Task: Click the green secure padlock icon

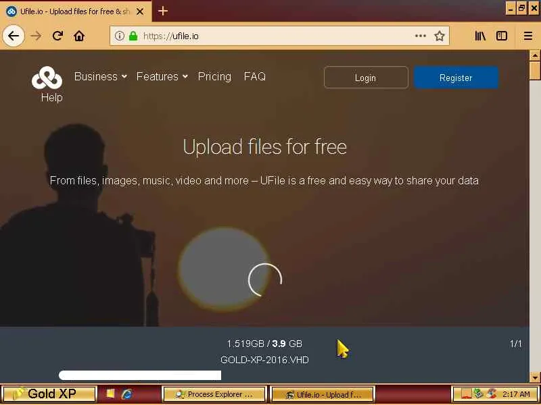Action: 133,36
